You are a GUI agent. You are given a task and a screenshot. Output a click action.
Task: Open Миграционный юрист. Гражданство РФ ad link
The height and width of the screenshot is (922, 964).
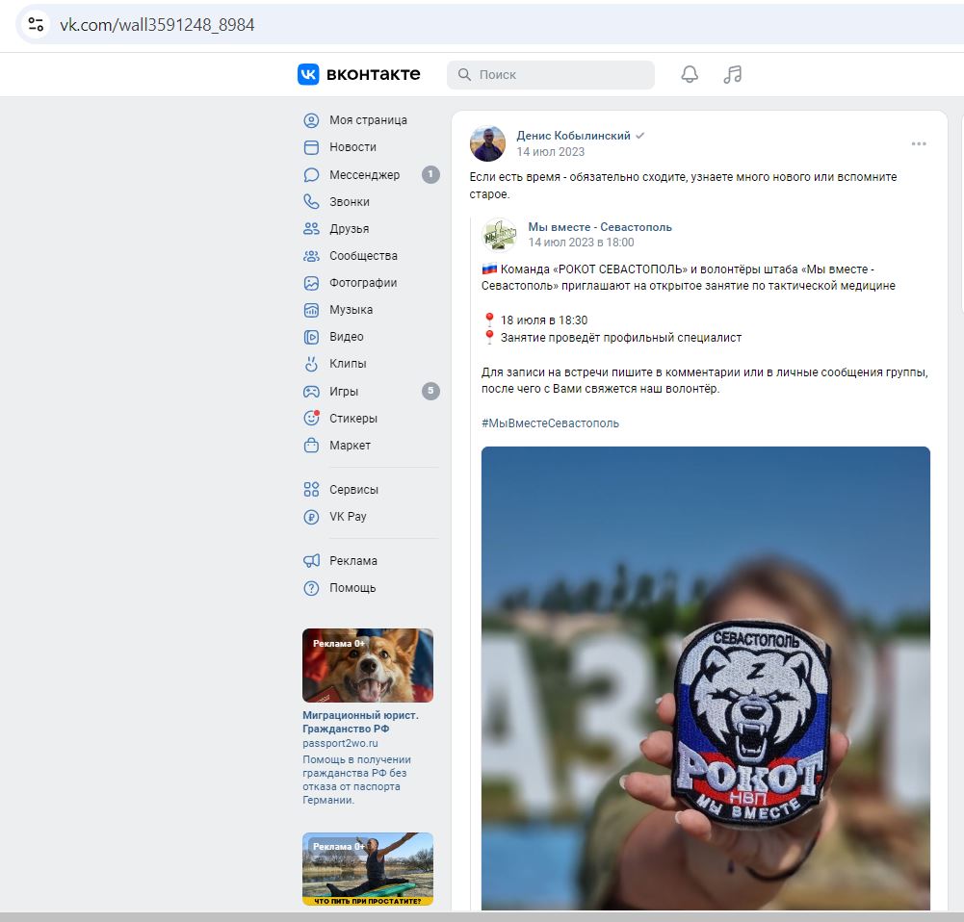360,722
